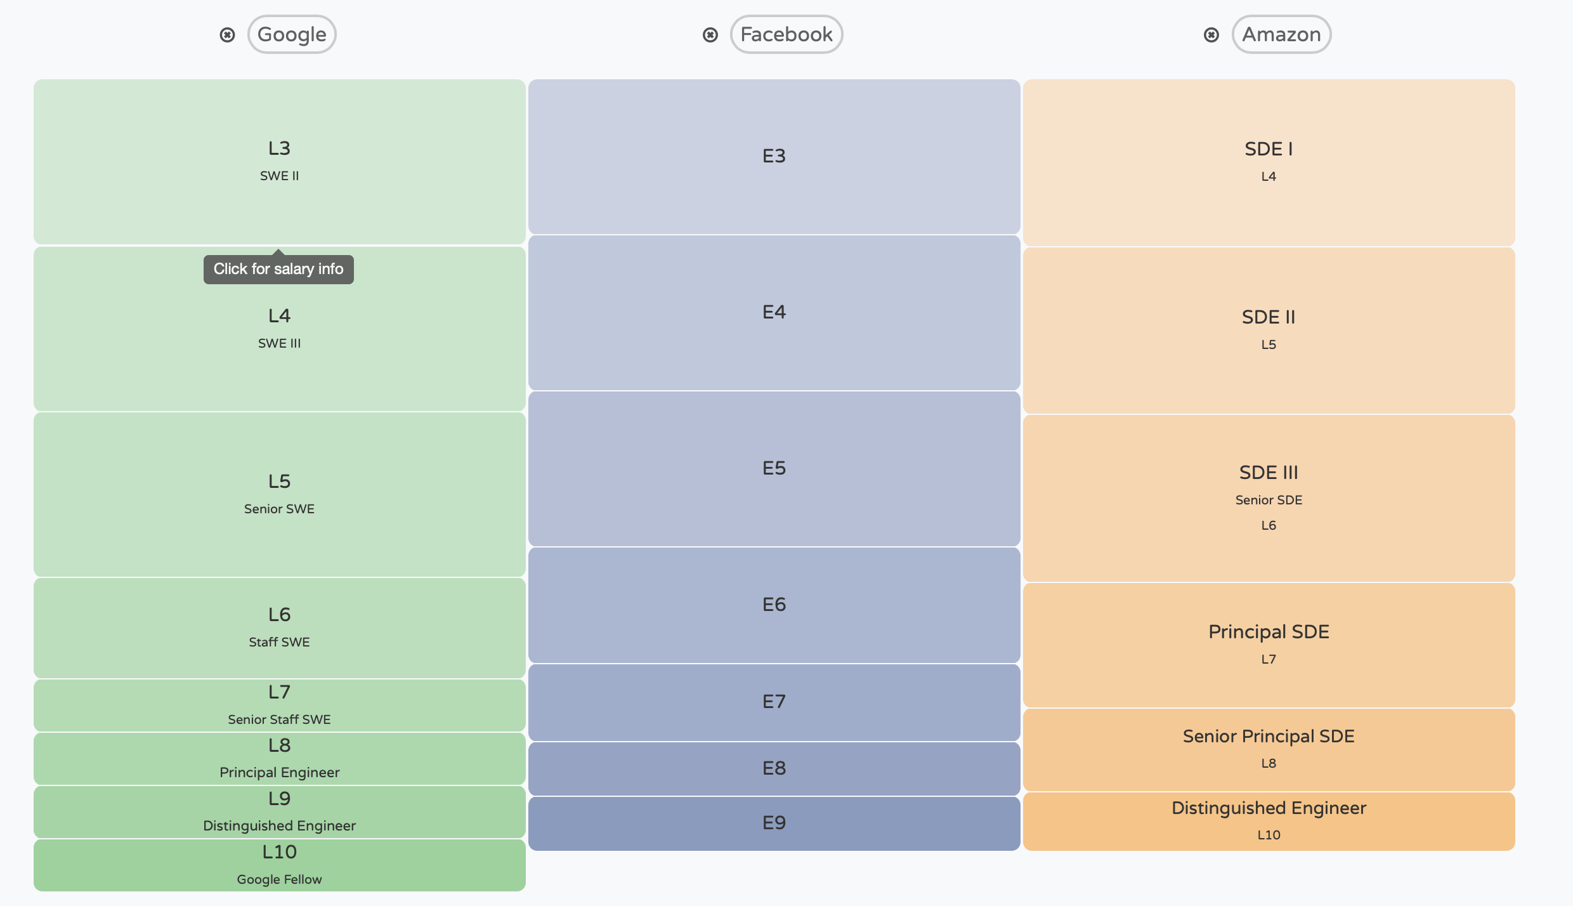Select the Google L10 Google Fellow block
Image resolution: width=1573 pixels, height=906 pixels.
point(279,865)
